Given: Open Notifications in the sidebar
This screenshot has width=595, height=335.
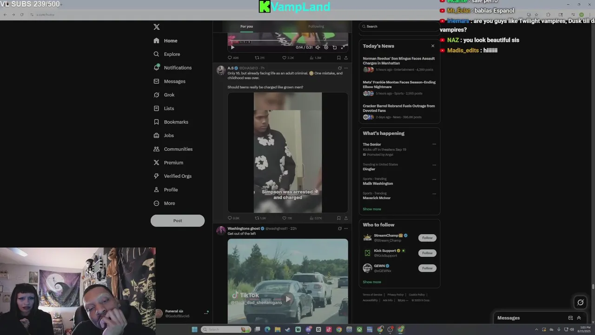Looking at the screenshot, I should pos(172,68).
